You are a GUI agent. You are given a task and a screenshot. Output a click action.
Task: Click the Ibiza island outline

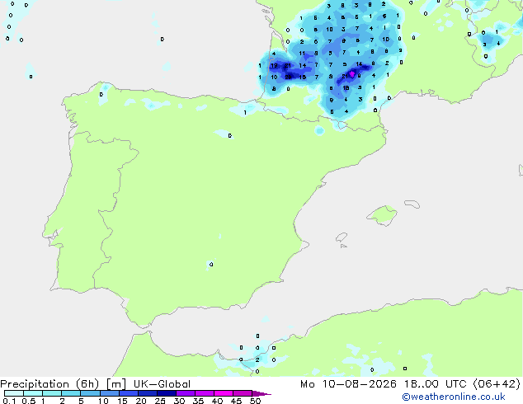point(342,237)
